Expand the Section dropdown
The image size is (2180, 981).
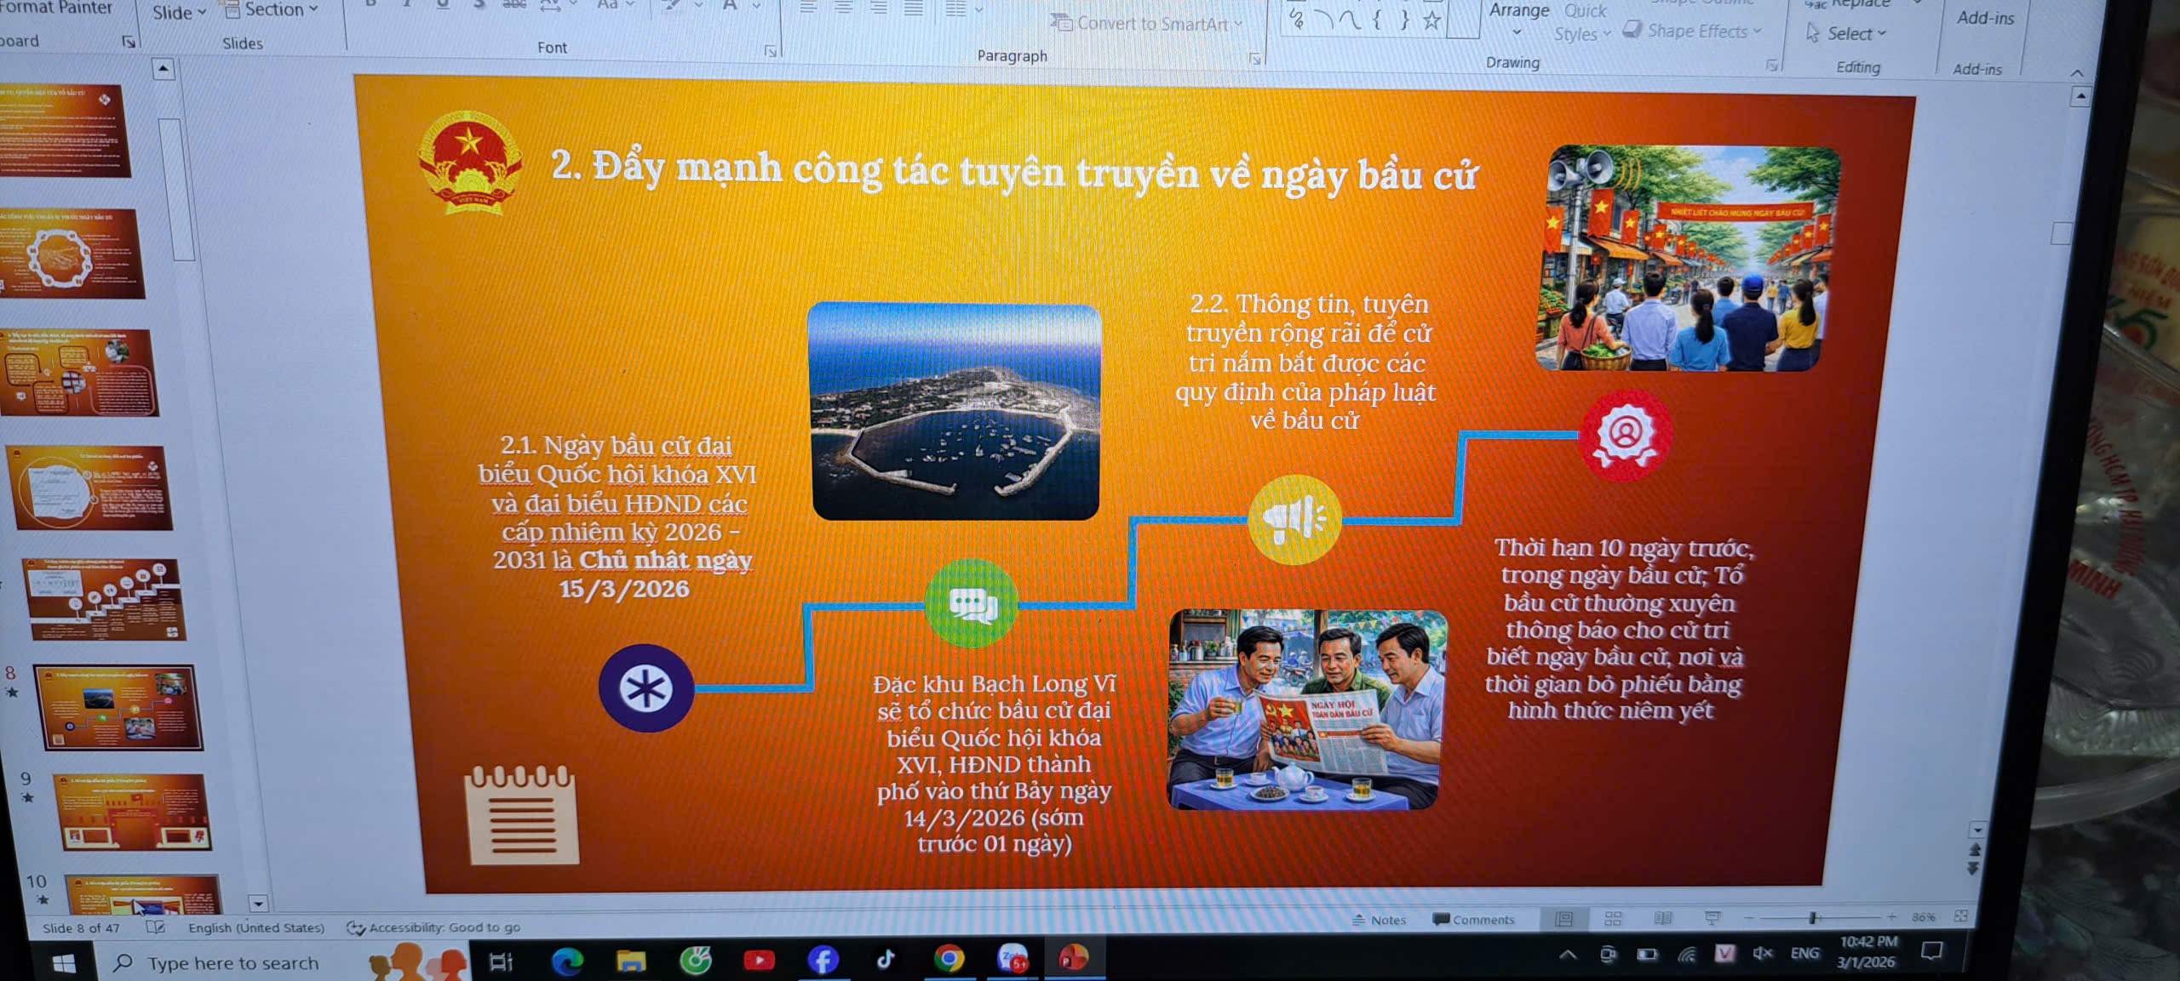point(271,10)
